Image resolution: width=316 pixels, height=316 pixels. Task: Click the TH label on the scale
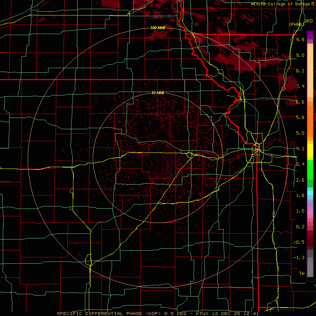click(x=302, y=274)
